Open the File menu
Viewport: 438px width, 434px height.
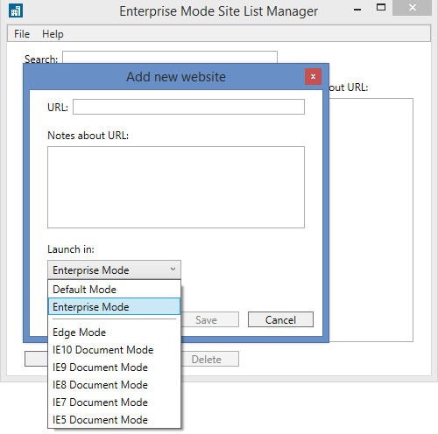pos(22,34)
